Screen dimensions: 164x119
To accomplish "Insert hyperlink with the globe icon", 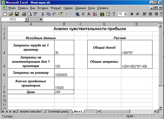I will tap(78, 14).
